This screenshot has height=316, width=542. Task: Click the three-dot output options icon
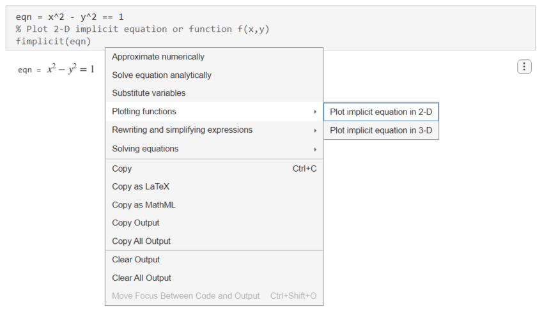pos(523,66)
